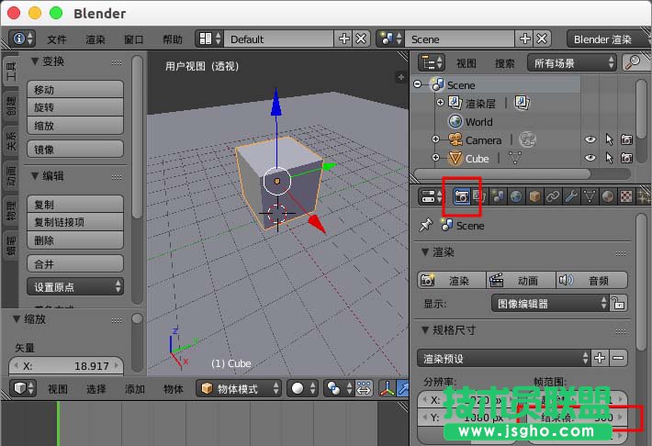
Task: Open the Window menu
Action: (x=134, y=39)
